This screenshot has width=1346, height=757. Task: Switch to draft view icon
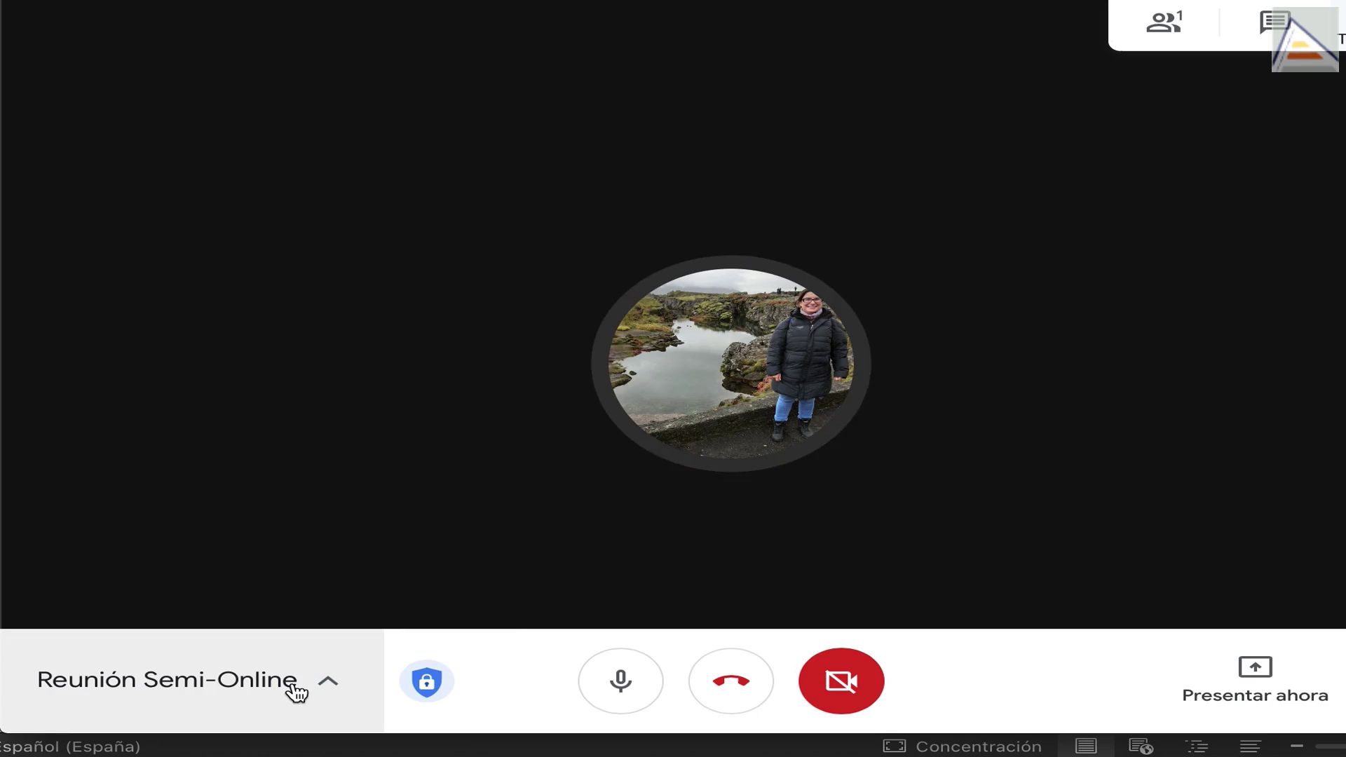(1251, 746)
